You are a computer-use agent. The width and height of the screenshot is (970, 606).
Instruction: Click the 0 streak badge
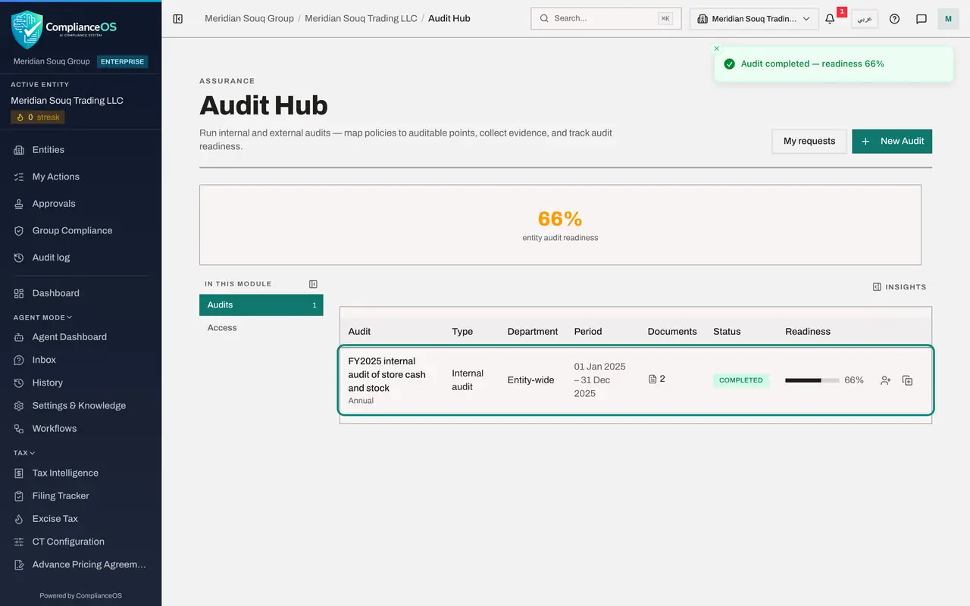(x=38, y=117)
